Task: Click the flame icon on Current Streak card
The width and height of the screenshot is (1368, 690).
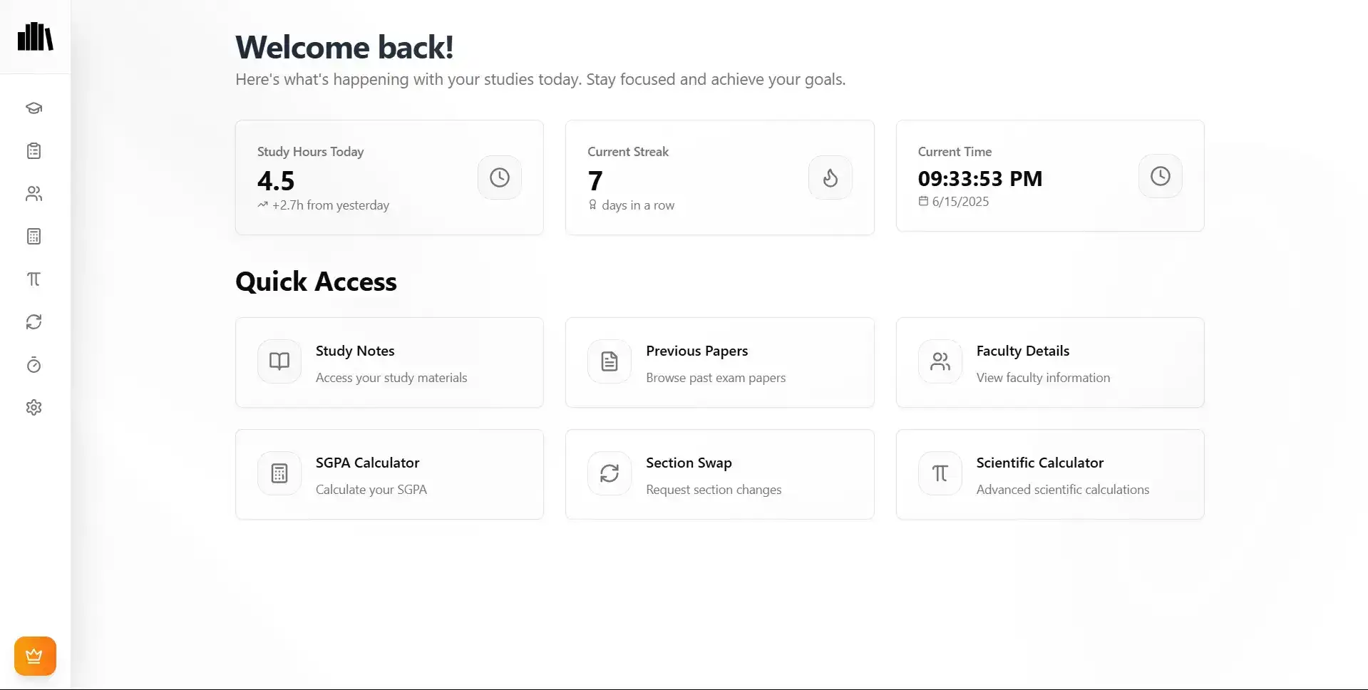Action: tap(830, 177)
